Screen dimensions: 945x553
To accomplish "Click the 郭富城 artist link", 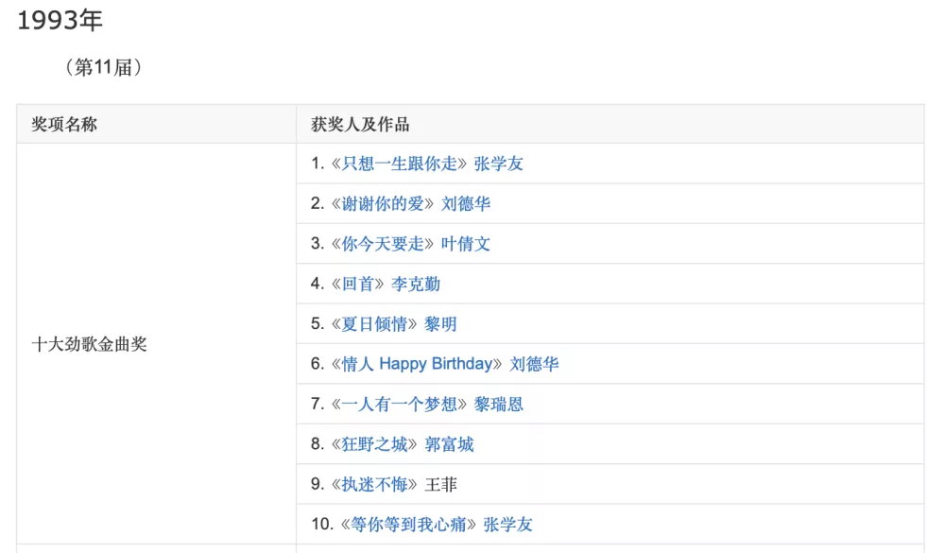I will [x=449, y=444].
